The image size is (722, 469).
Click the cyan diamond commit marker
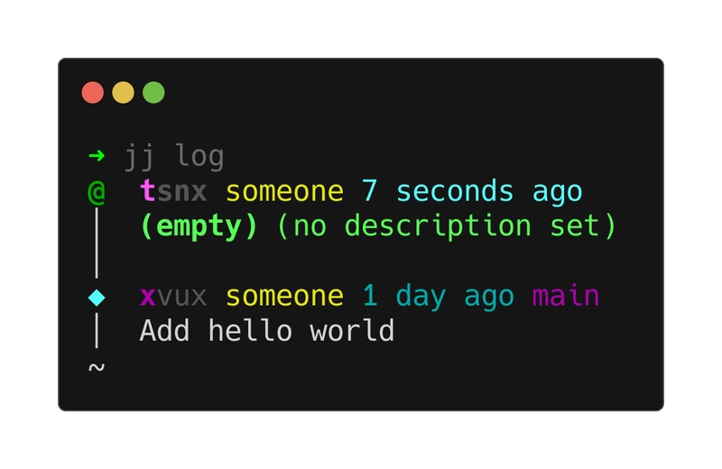tap(97, 298)
